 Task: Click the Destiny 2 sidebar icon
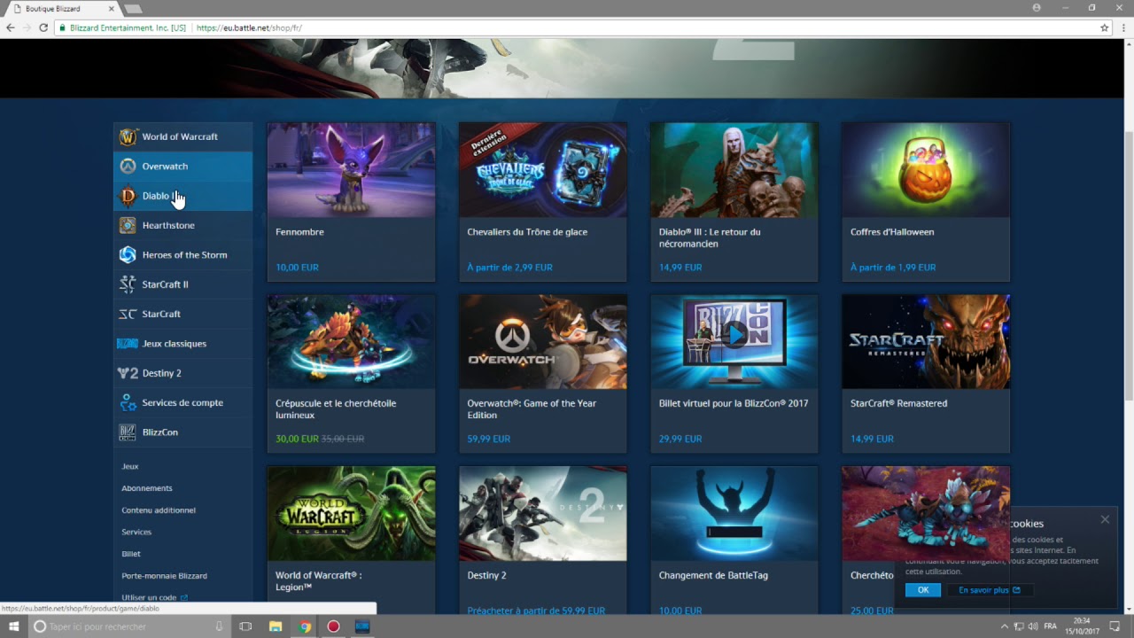128,373
